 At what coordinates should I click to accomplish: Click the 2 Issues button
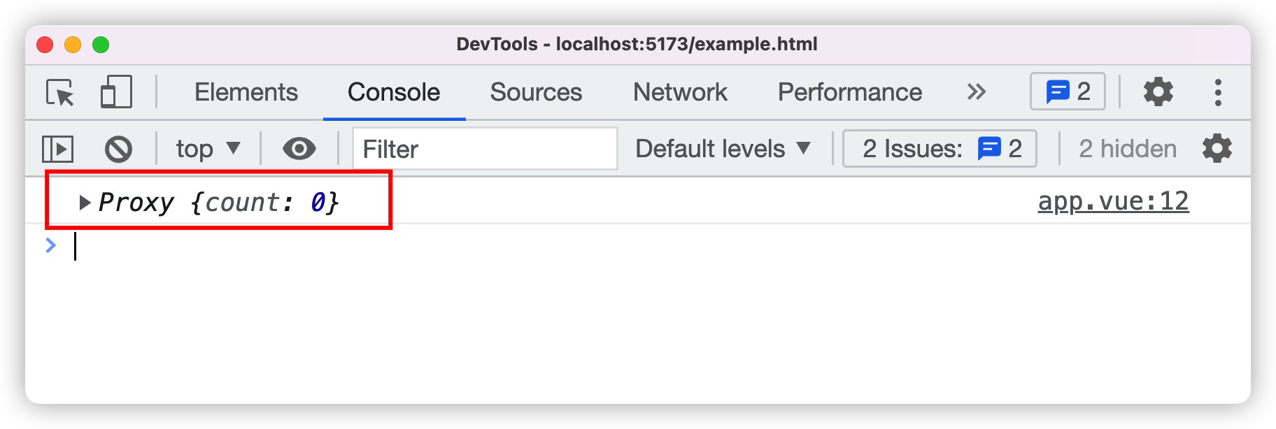(940, 149)
